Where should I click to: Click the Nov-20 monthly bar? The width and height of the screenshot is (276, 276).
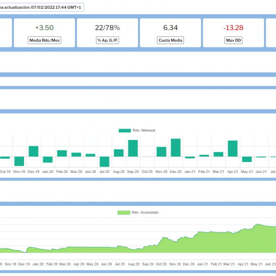(161, 152)
